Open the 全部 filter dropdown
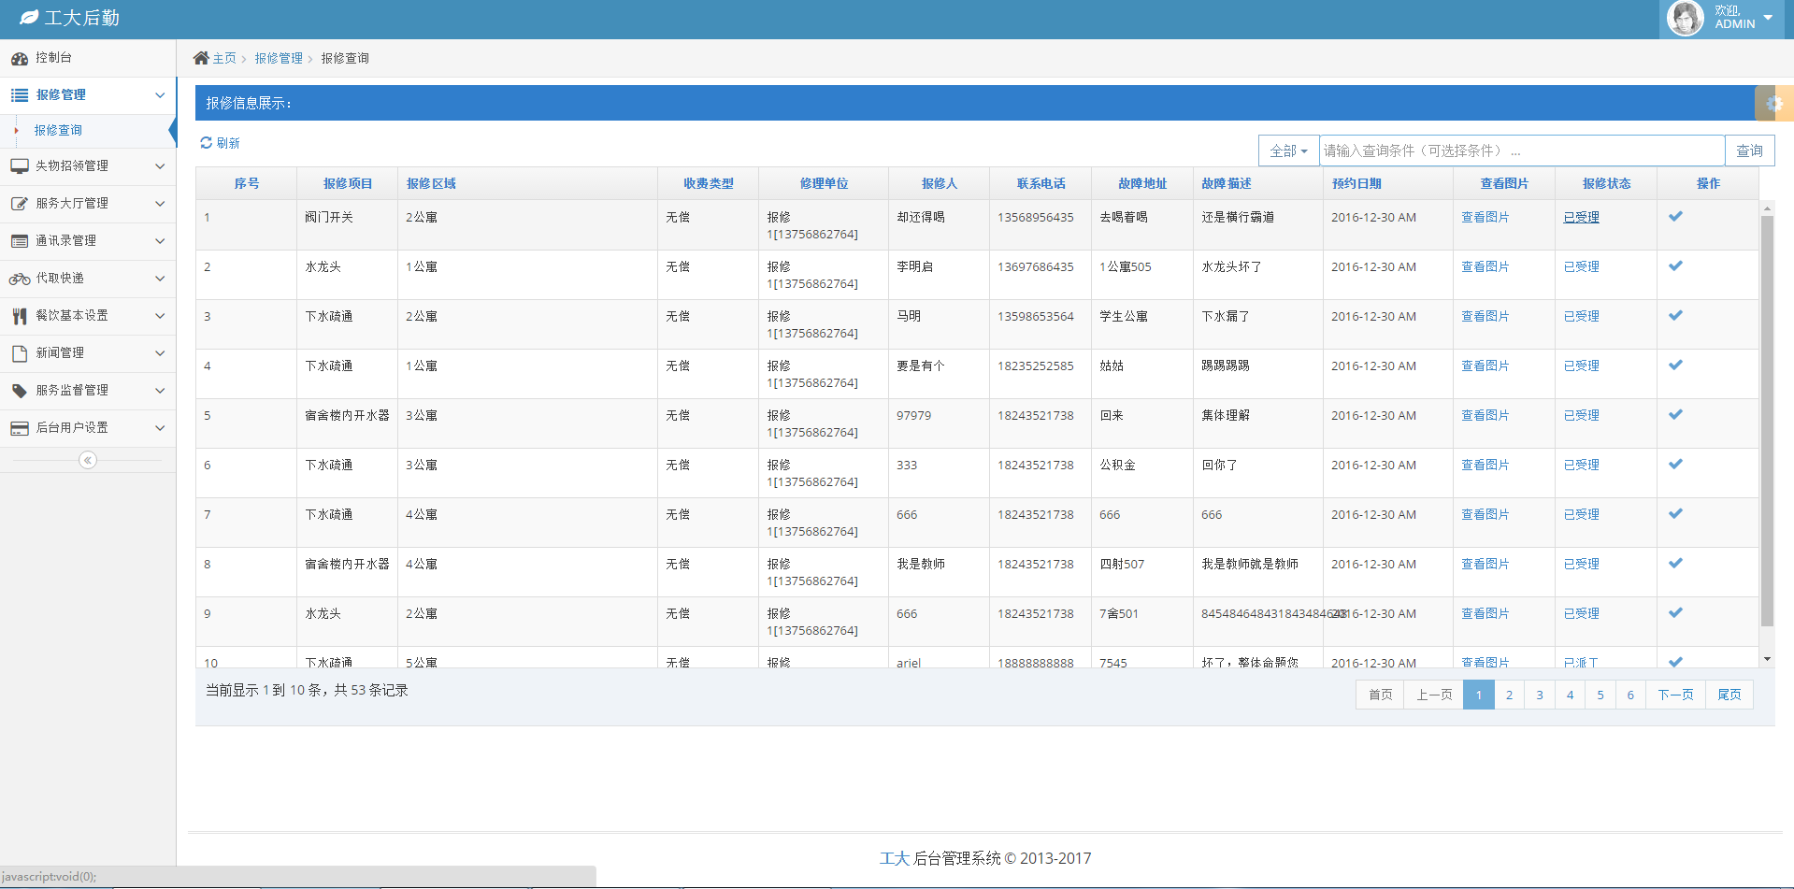 coord(1288,151)
